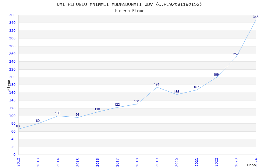The image size is (259, 168).
Task: Click the y-axis tick 160
Action: (12, 93)
